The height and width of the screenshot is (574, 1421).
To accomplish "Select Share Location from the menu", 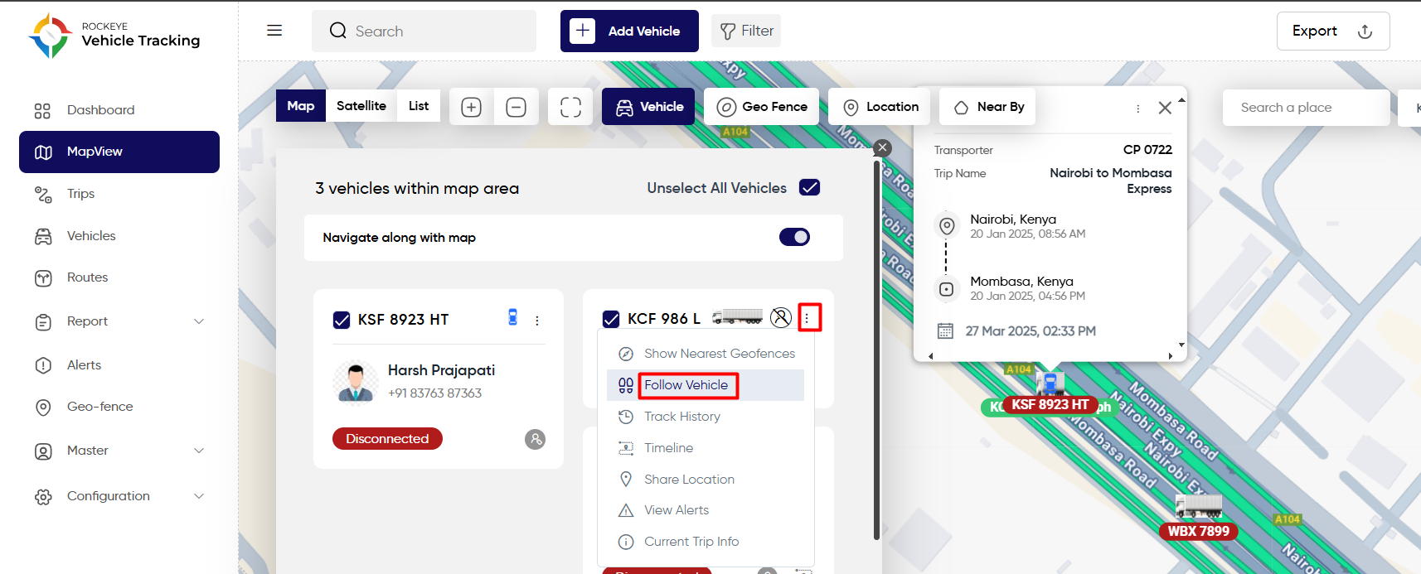I will click(706, 480).
